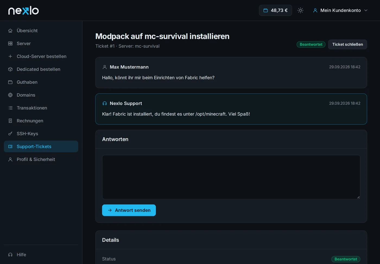Click the home icon next to Übersicht

(x=10, y=31)
